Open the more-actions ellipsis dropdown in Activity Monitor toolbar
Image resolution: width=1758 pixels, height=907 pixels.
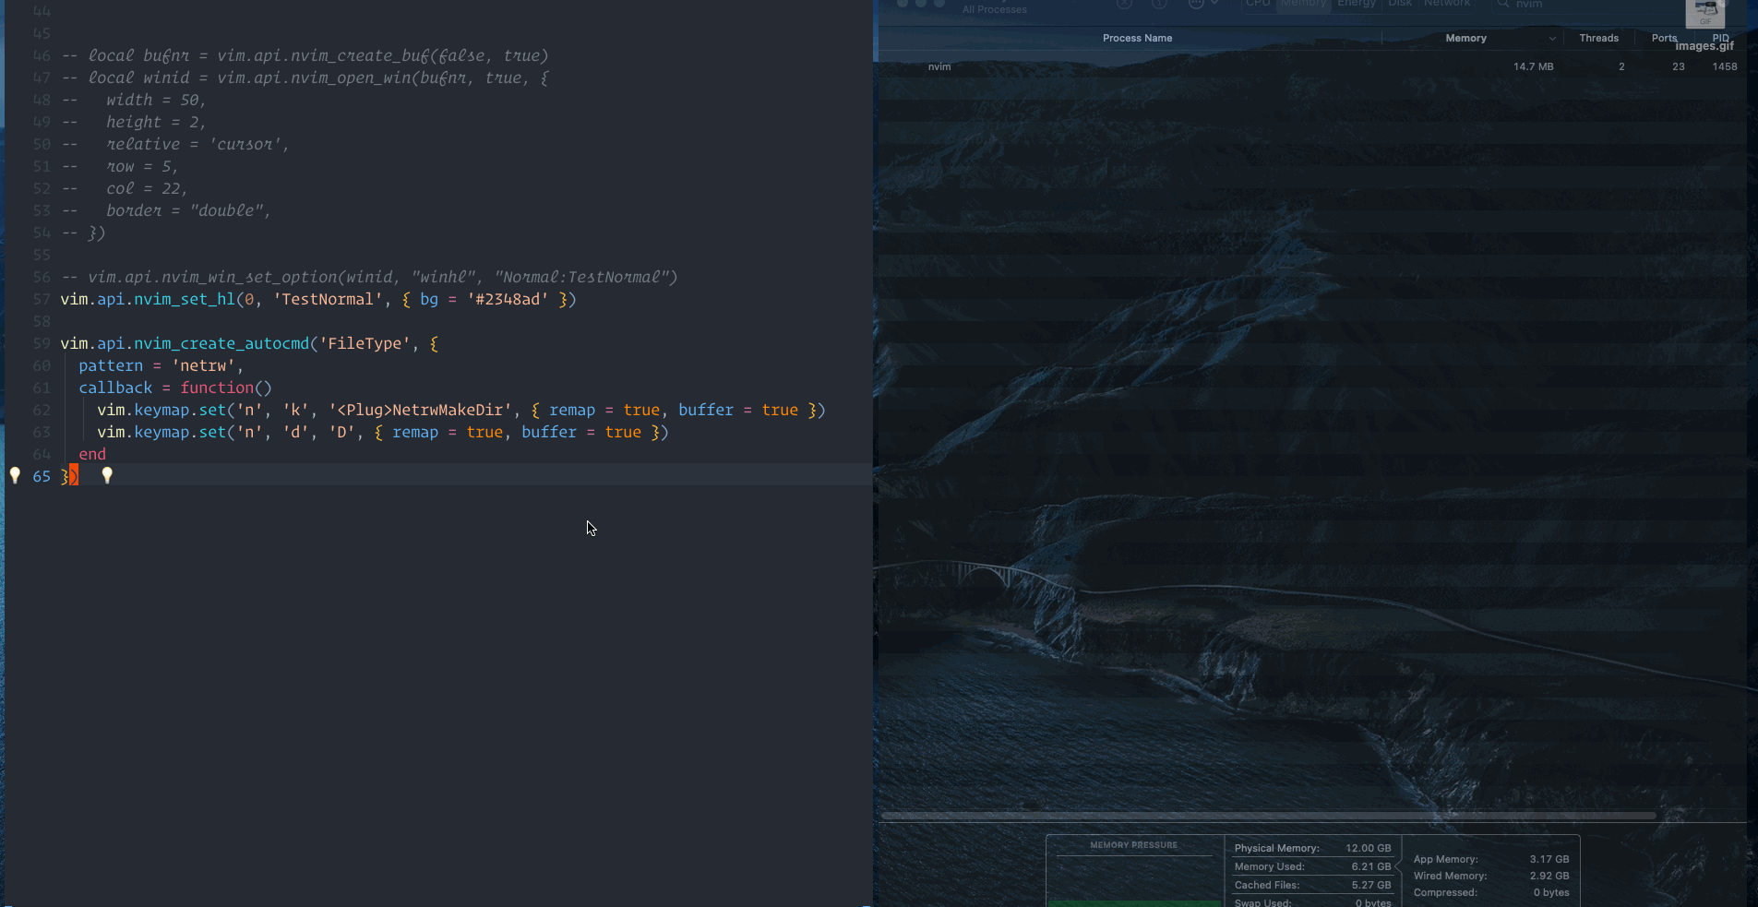(x=1202, y=5)
